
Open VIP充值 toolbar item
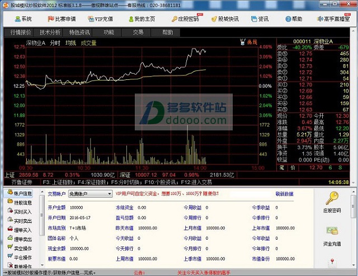point(101,19)
